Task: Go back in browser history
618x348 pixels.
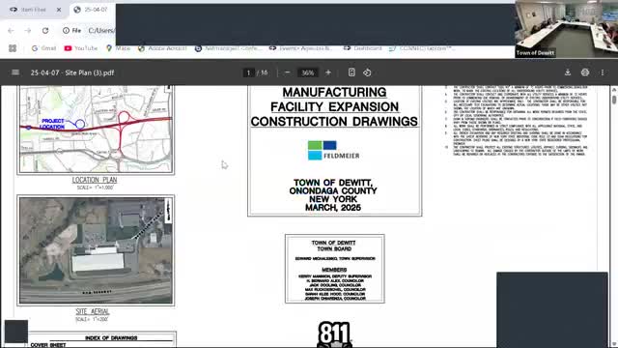Action: pyautogui.click(x=11, y=30)
